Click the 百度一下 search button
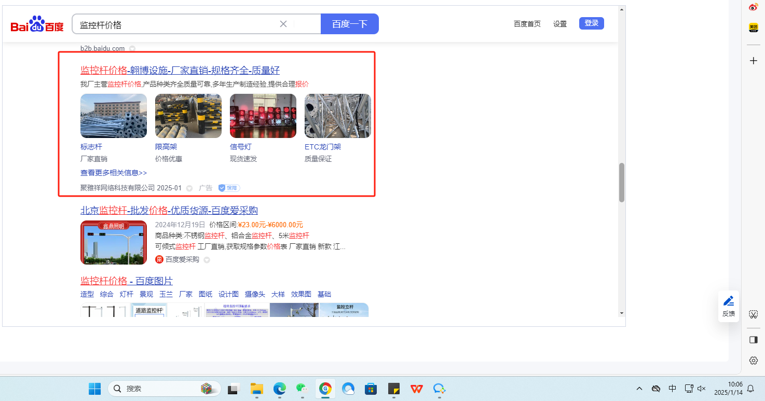The height and width of the screenshot is (401, 765). pos(350,24)
